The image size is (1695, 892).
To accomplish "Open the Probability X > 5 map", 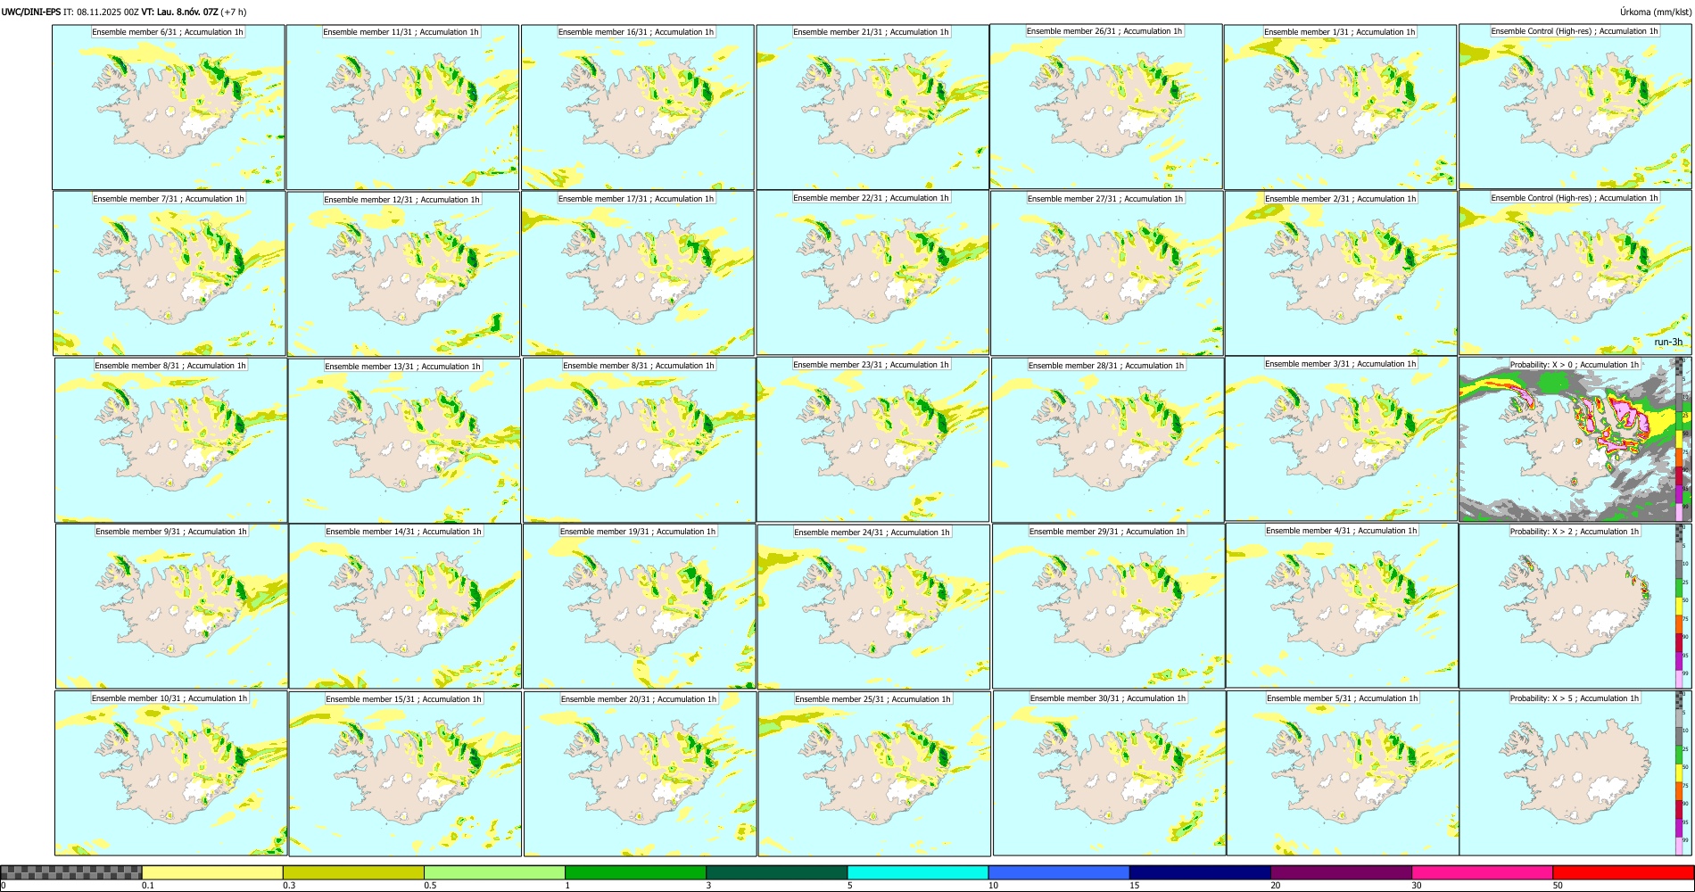I will click(x=1575, y=772).
